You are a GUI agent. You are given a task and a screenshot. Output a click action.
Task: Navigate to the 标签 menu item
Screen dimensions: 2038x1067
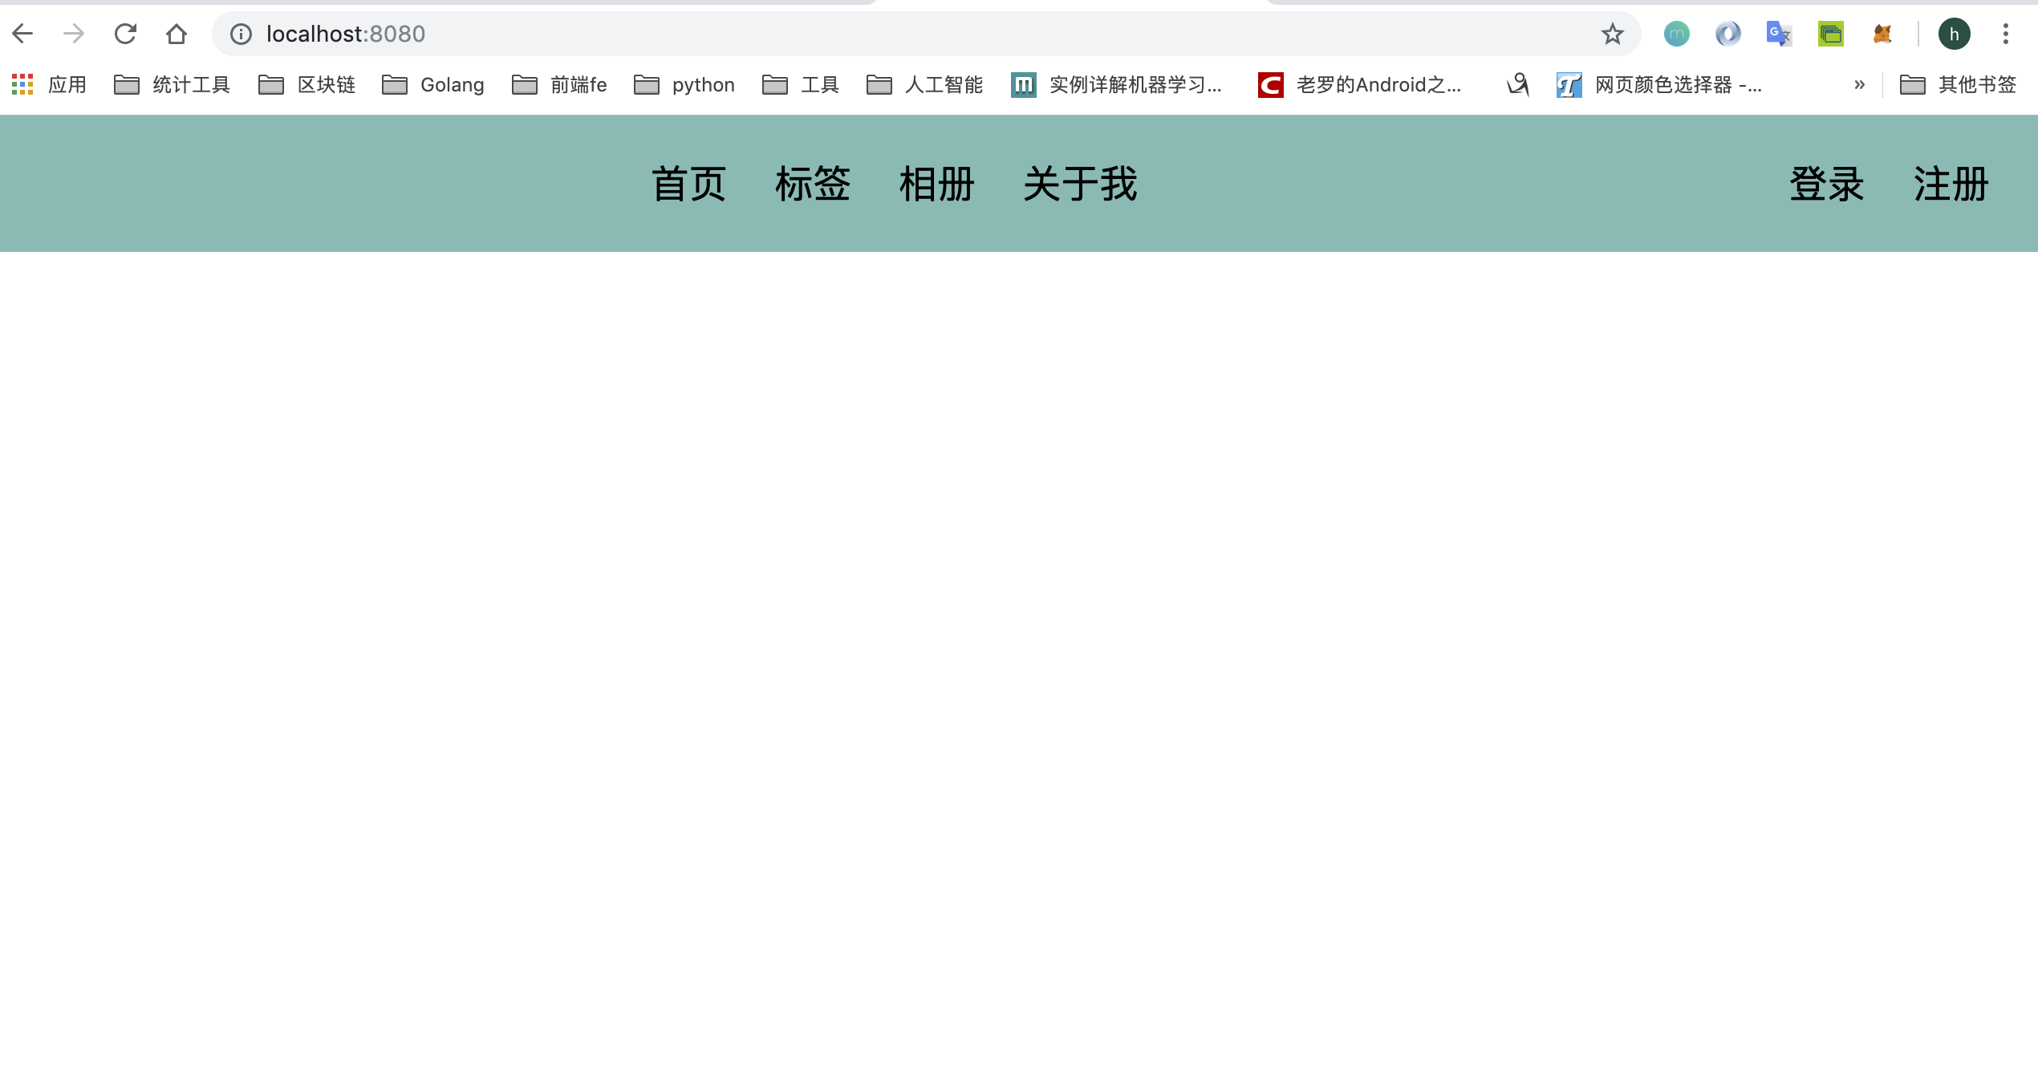(x=814, y=184)
